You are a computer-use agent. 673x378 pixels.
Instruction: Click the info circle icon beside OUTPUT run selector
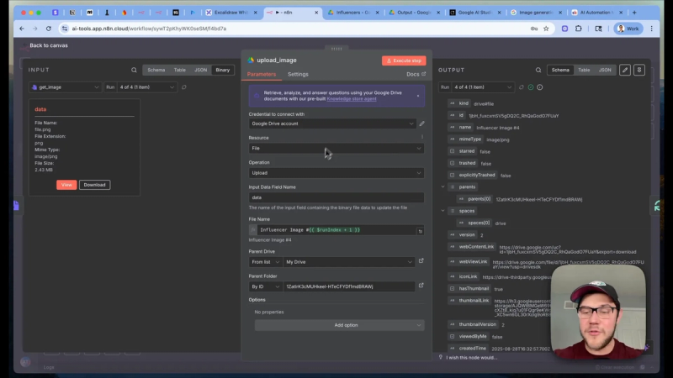click(540, 87)
